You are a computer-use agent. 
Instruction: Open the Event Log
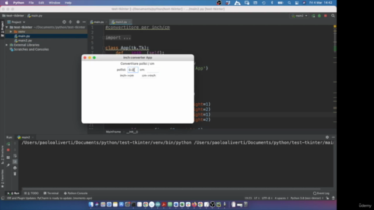click(x=321, y=193)
